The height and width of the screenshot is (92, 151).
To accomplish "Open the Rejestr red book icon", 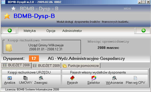I will [x=72, y=78].
